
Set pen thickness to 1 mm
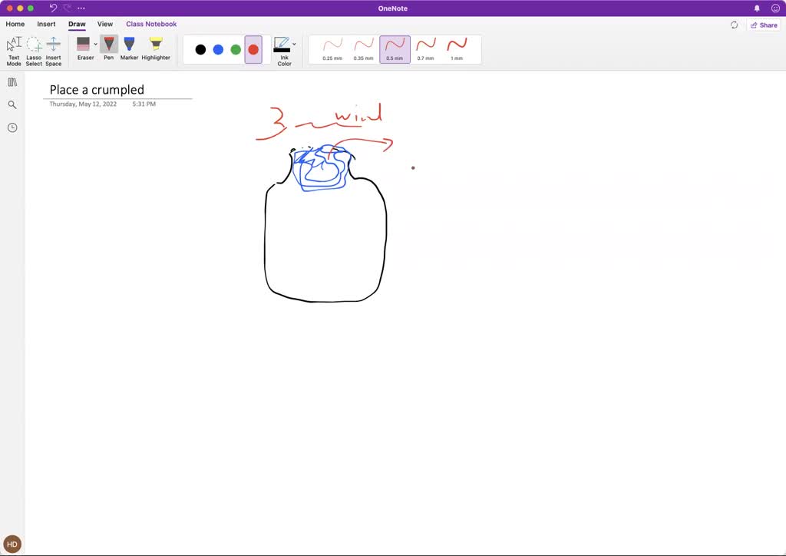457,48
